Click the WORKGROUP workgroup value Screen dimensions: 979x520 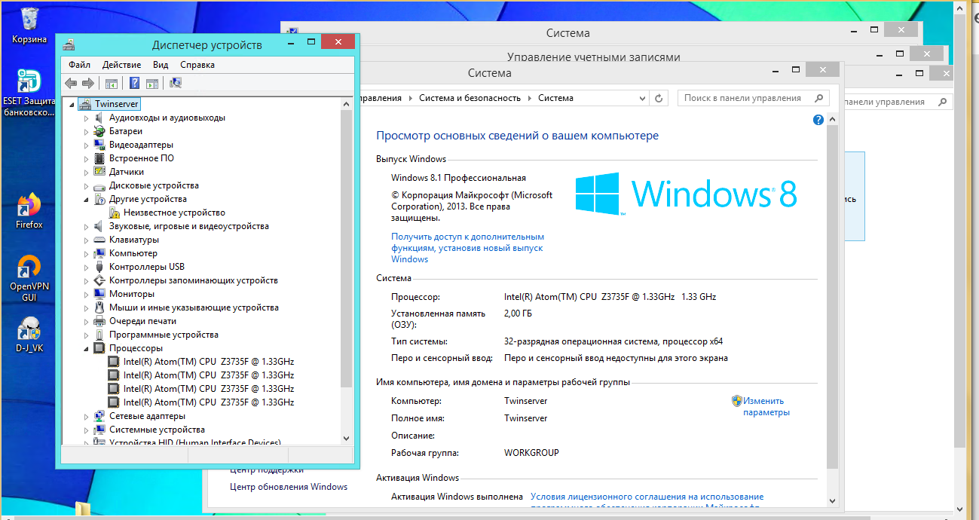click(x=531, y=453)
